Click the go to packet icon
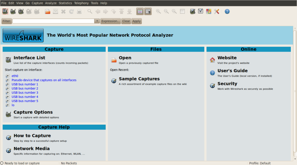This screenshot has width=297, height=165. click(x=114, y=11)
